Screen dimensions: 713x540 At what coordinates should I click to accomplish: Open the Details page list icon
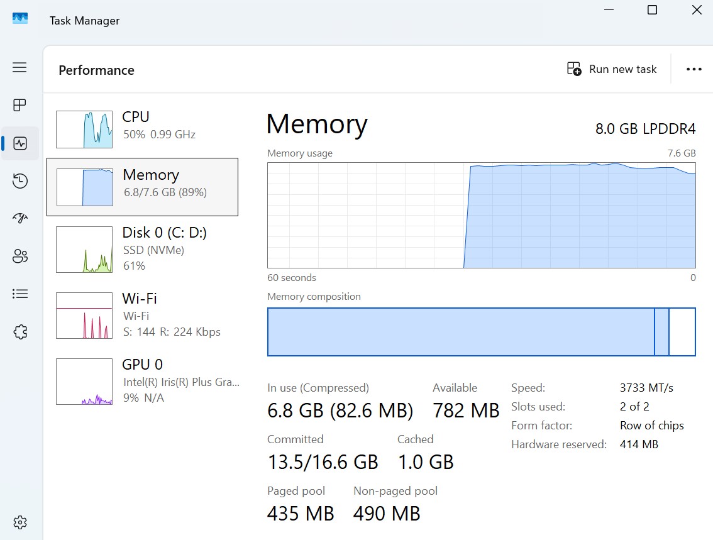20,294
